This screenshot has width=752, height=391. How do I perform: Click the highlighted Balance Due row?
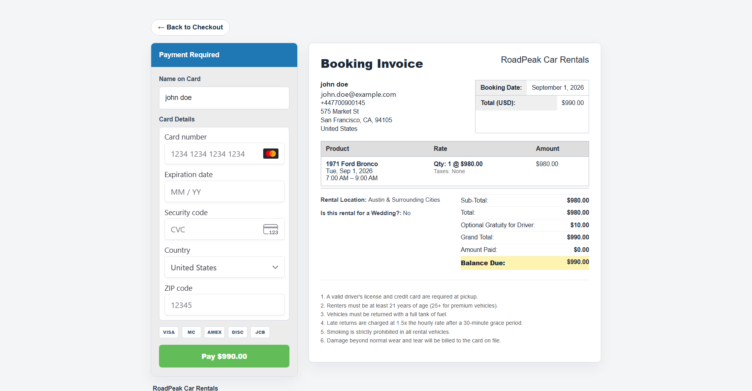pyautogui.click(x=525, y=263)
